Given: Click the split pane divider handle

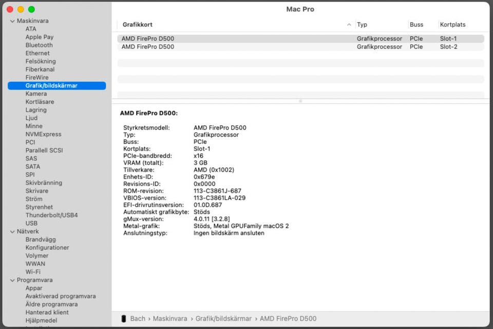Looking at the screenshot, I should click(300, 101).
